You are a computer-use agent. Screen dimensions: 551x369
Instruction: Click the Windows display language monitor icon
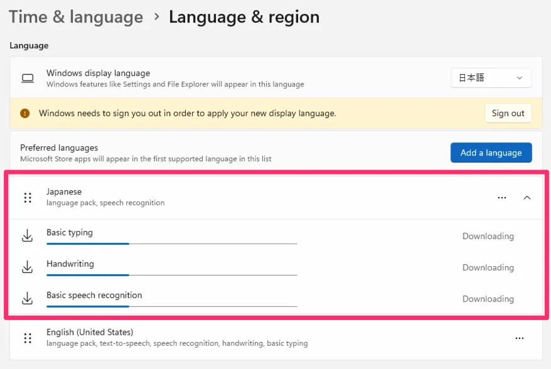coord(28,78)
